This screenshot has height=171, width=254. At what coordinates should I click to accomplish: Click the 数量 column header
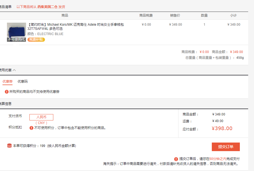coord(204,15)
